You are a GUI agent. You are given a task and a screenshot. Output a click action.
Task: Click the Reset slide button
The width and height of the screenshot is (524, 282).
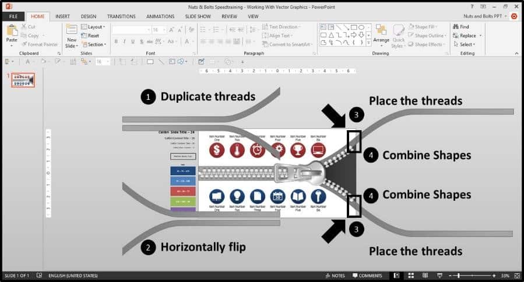click(90, 36)
